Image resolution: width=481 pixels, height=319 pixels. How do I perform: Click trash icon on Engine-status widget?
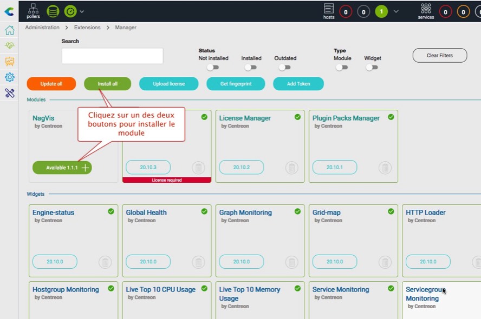click(105, 262)
